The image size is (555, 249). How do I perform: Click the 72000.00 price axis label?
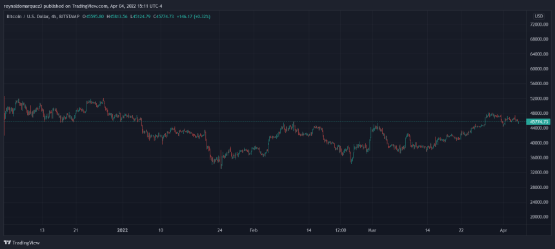(540, 25)
